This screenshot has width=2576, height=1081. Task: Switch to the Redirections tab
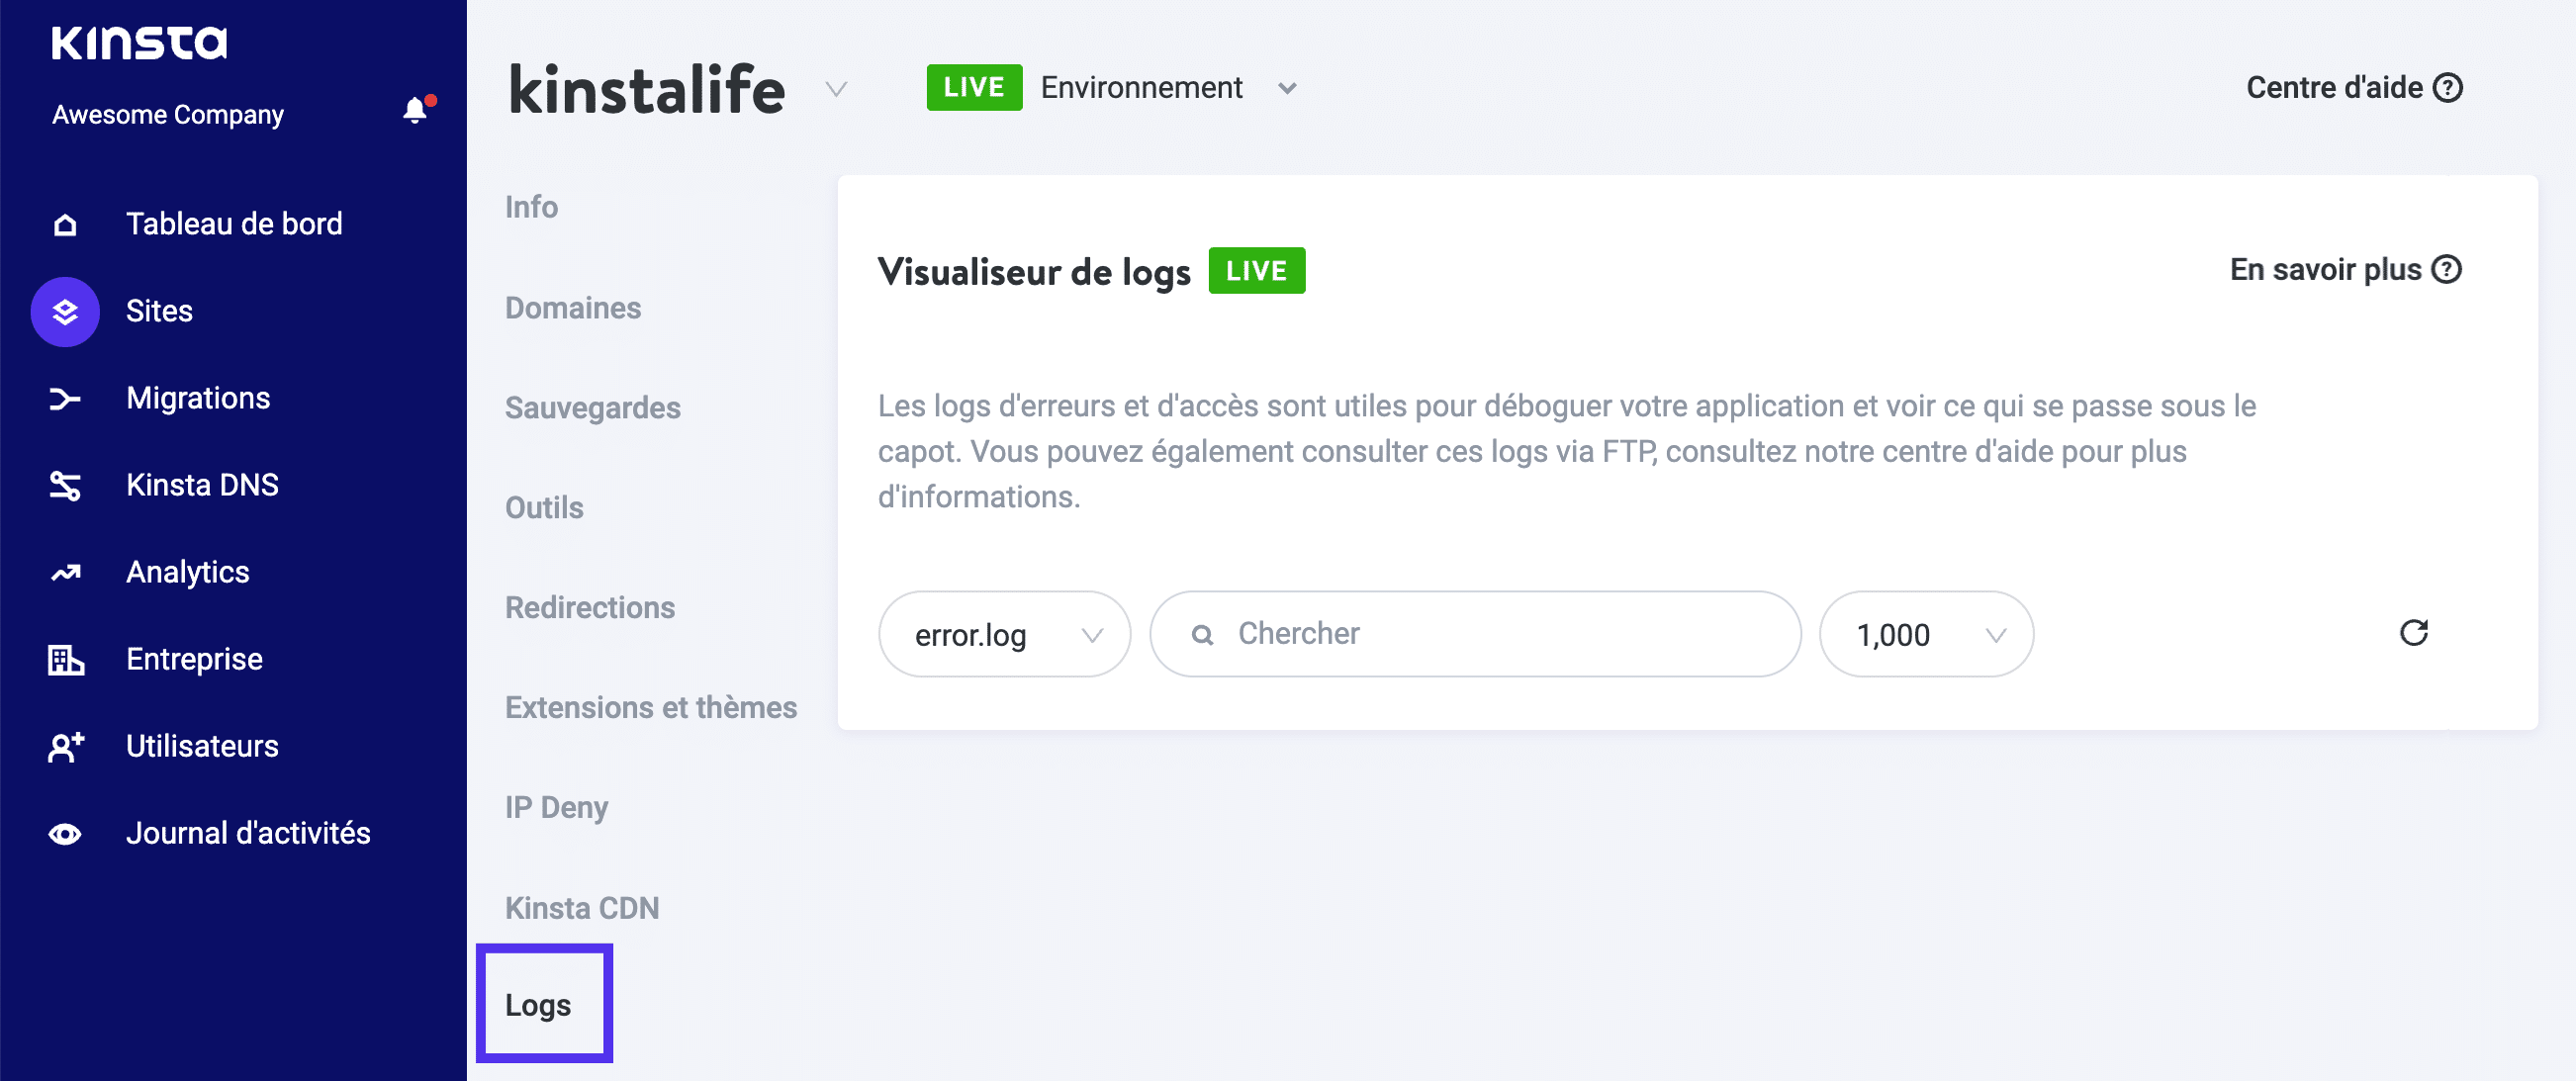tap(589, 608)
